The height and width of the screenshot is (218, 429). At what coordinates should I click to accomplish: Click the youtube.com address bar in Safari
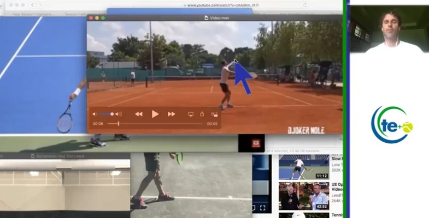[x=222, y=5]
